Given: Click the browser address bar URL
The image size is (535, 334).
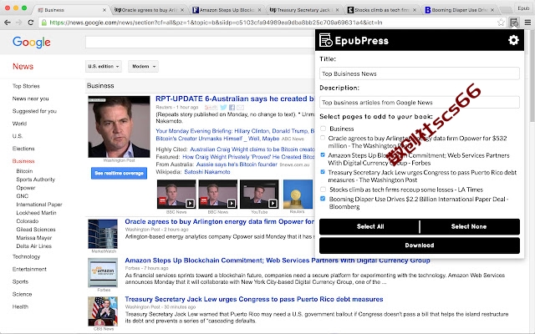Looking at the screenshot, I should (x=216, y=23).
